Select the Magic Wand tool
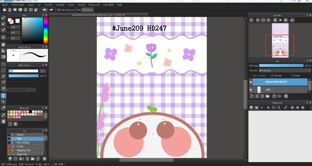 tap(3, 76)
